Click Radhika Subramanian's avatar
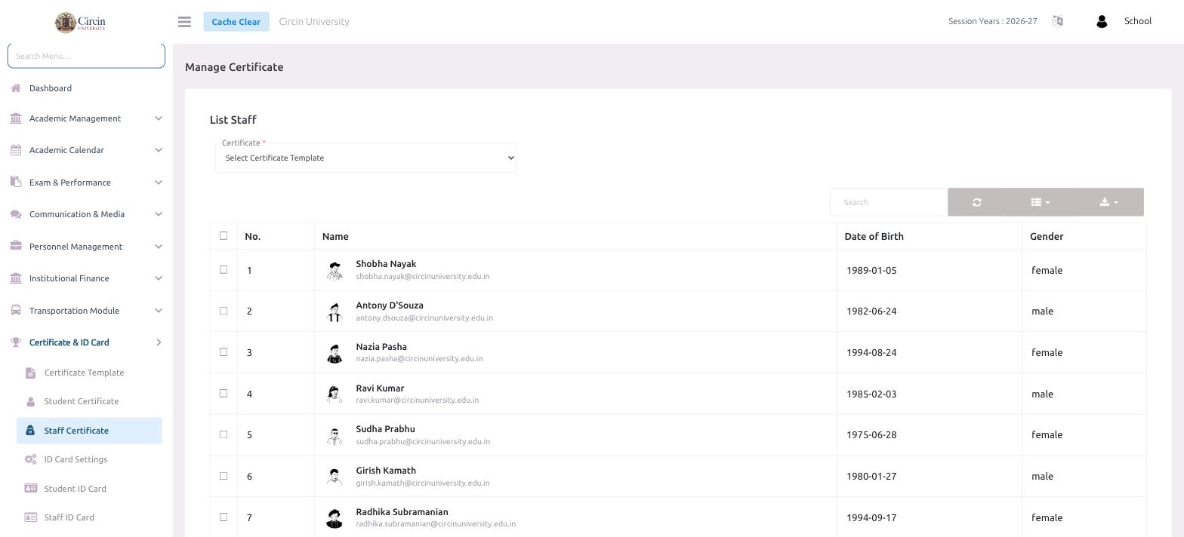Image resolution: width=1184 pixels, height=537 pixels. click(x=335, y=517)
